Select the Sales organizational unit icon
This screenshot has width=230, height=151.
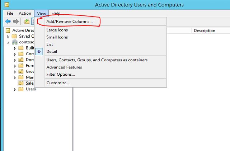(21, 83)
